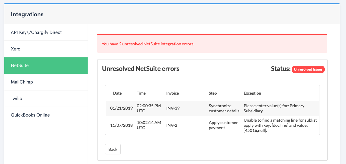
Task: Select Xero in integrations sidebar
Action: click(46, 49)
